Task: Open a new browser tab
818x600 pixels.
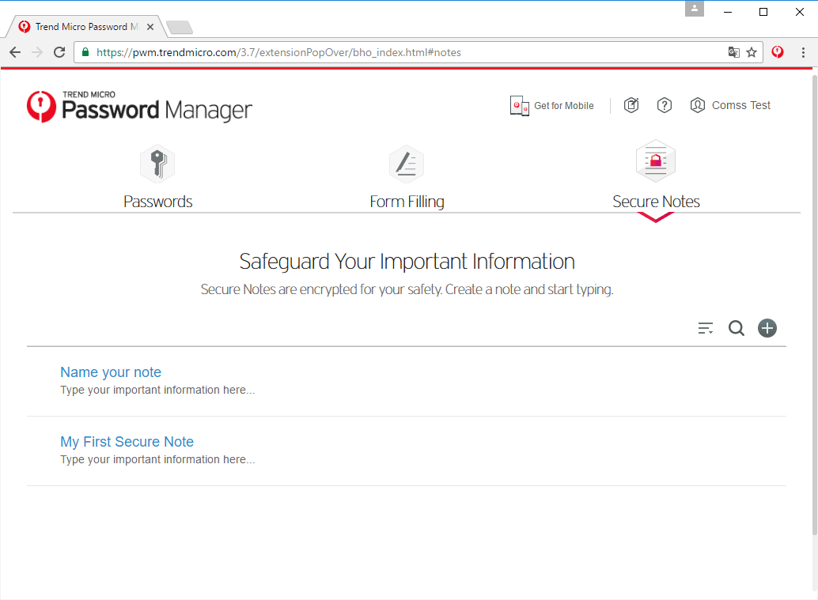Action: click(180, 27)
